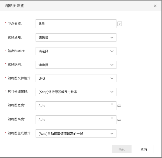Image resolution: width=162 pixels, height=158 pixels.
Task: Click the 输出Bucket field label
Action: (16, 51)
